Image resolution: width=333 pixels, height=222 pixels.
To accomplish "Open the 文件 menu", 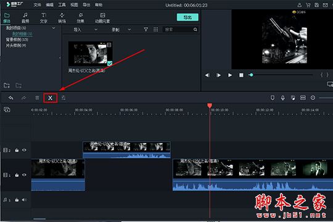I will pyautogui.click(x=37, y=5).
